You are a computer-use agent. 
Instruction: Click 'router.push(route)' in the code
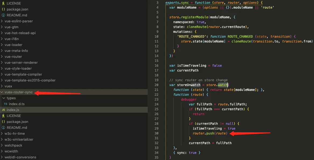click(210, 133)
